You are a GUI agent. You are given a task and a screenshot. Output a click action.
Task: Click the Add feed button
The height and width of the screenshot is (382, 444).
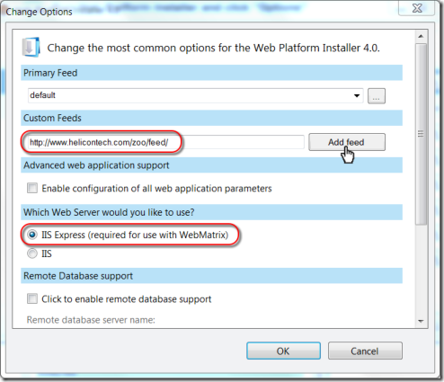pyautogui.click(x=347, y=142)
